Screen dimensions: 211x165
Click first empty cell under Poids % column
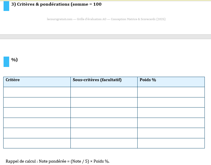pyautogui.click(x=171, y=92)
